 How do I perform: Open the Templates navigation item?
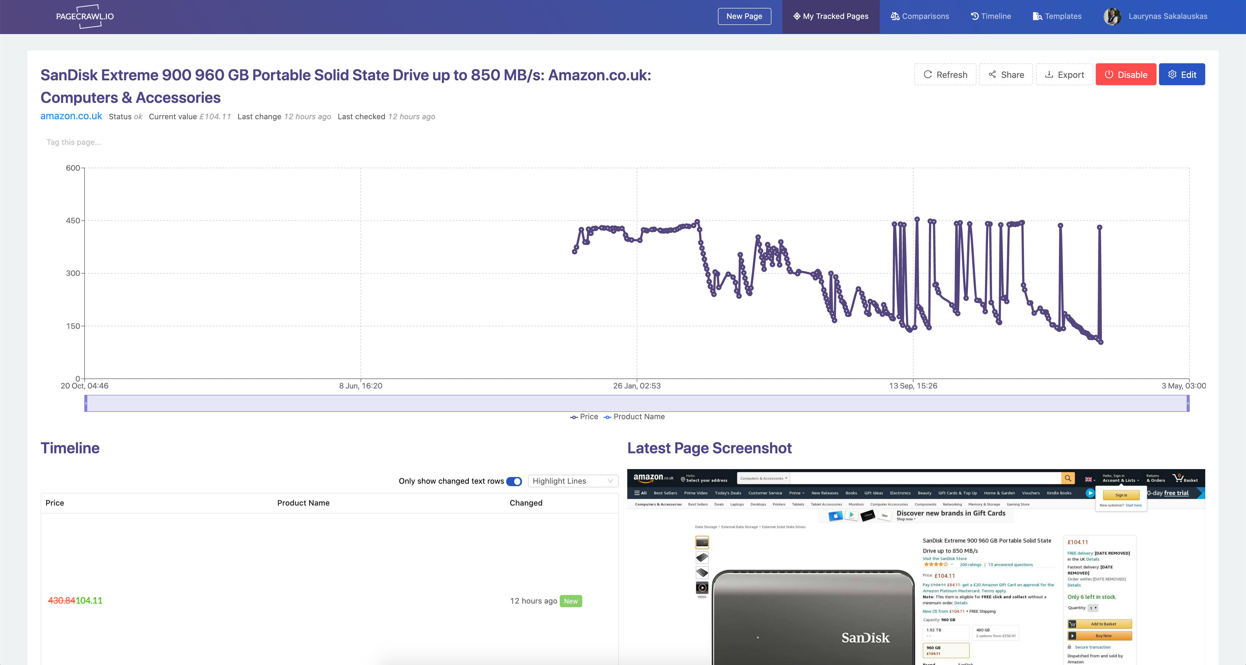[1057, 16]
